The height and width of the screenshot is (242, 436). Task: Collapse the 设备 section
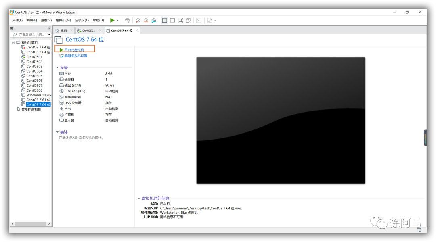click(x=57, y=67)
